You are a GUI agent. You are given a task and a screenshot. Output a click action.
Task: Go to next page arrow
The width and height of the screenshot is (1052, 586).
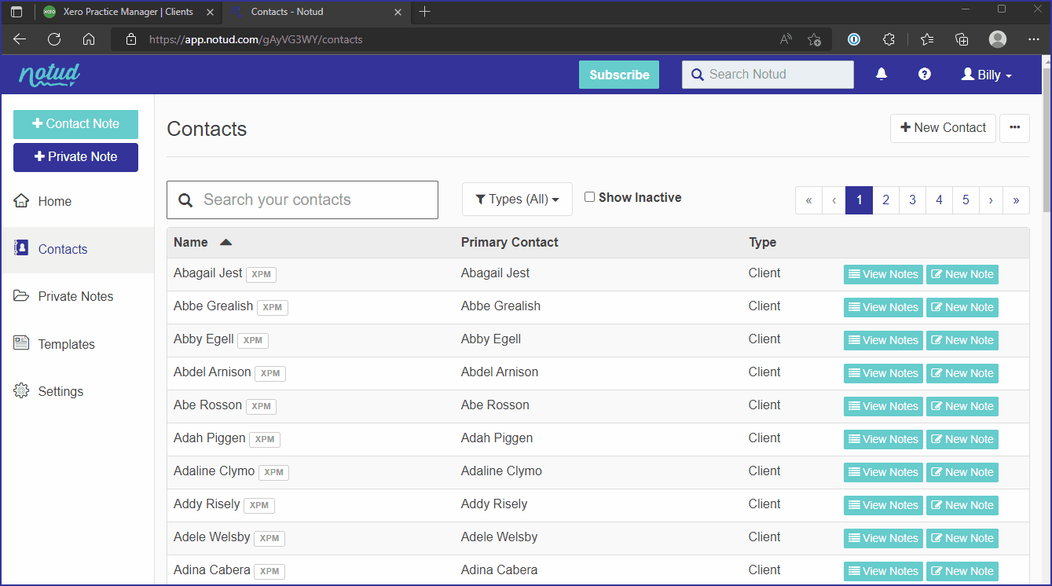pos(991,200)
